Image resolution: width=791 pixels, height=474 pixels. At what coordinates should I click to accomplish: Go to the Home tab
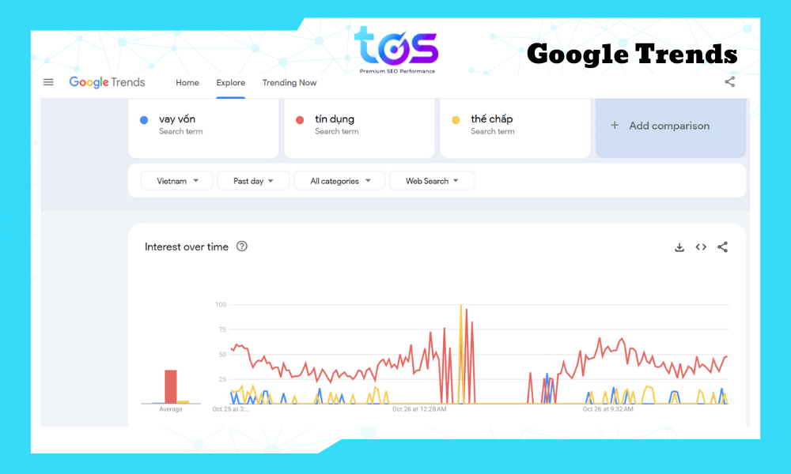point(187,83)
